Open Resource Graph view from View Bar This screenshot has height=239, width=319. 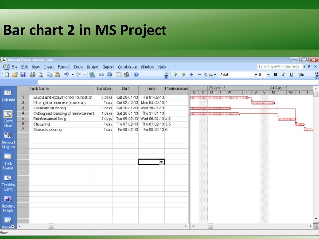[8, 204]
